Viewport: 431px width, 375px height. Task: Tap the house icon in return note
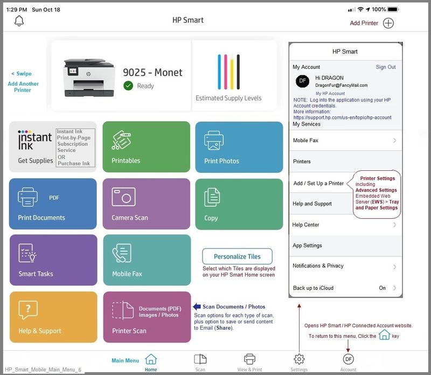384,335
